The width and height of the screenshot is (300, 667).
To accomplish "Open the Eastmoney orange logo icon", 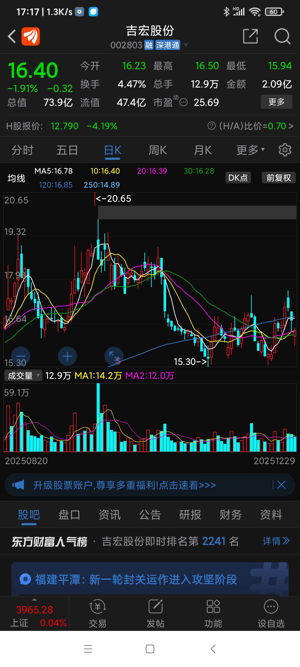I will (31, 36).
